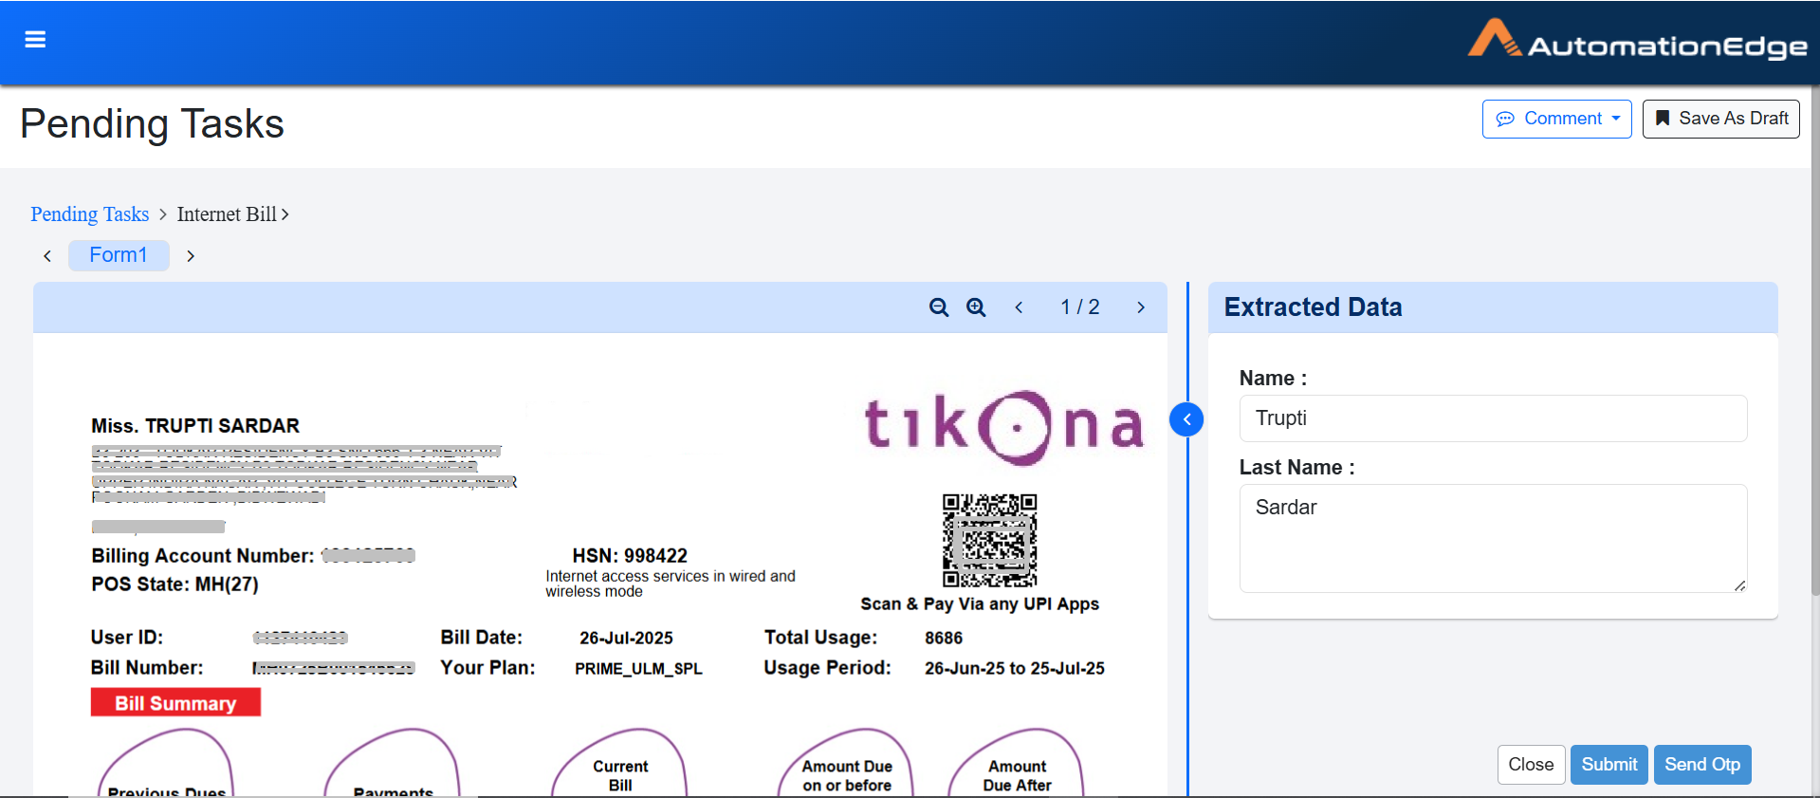
Task: Open the hamburger navigation menu
Action: point(35,39)
